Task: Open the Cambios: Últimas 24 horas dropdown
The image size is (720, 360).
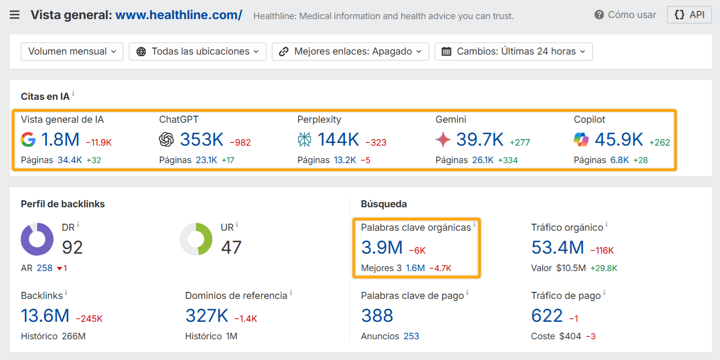Action: tap(513, 51)
